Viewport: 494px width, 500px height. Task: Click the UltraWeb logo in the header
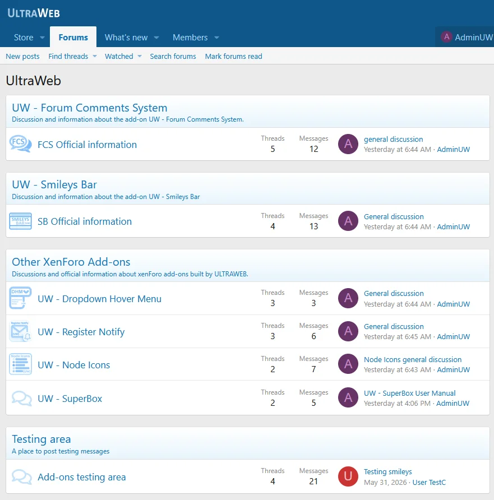34,13
